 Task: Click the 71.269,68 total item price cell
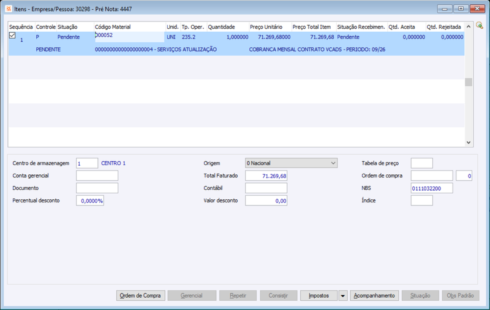point(322,37)
